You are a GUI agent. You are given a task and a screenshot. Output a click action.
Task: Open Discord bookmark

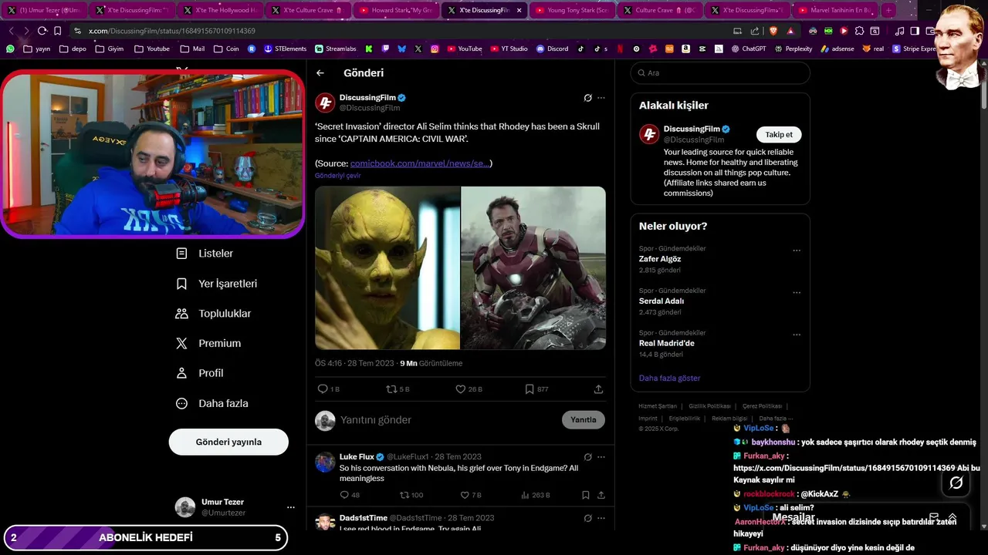click(551, 49)
